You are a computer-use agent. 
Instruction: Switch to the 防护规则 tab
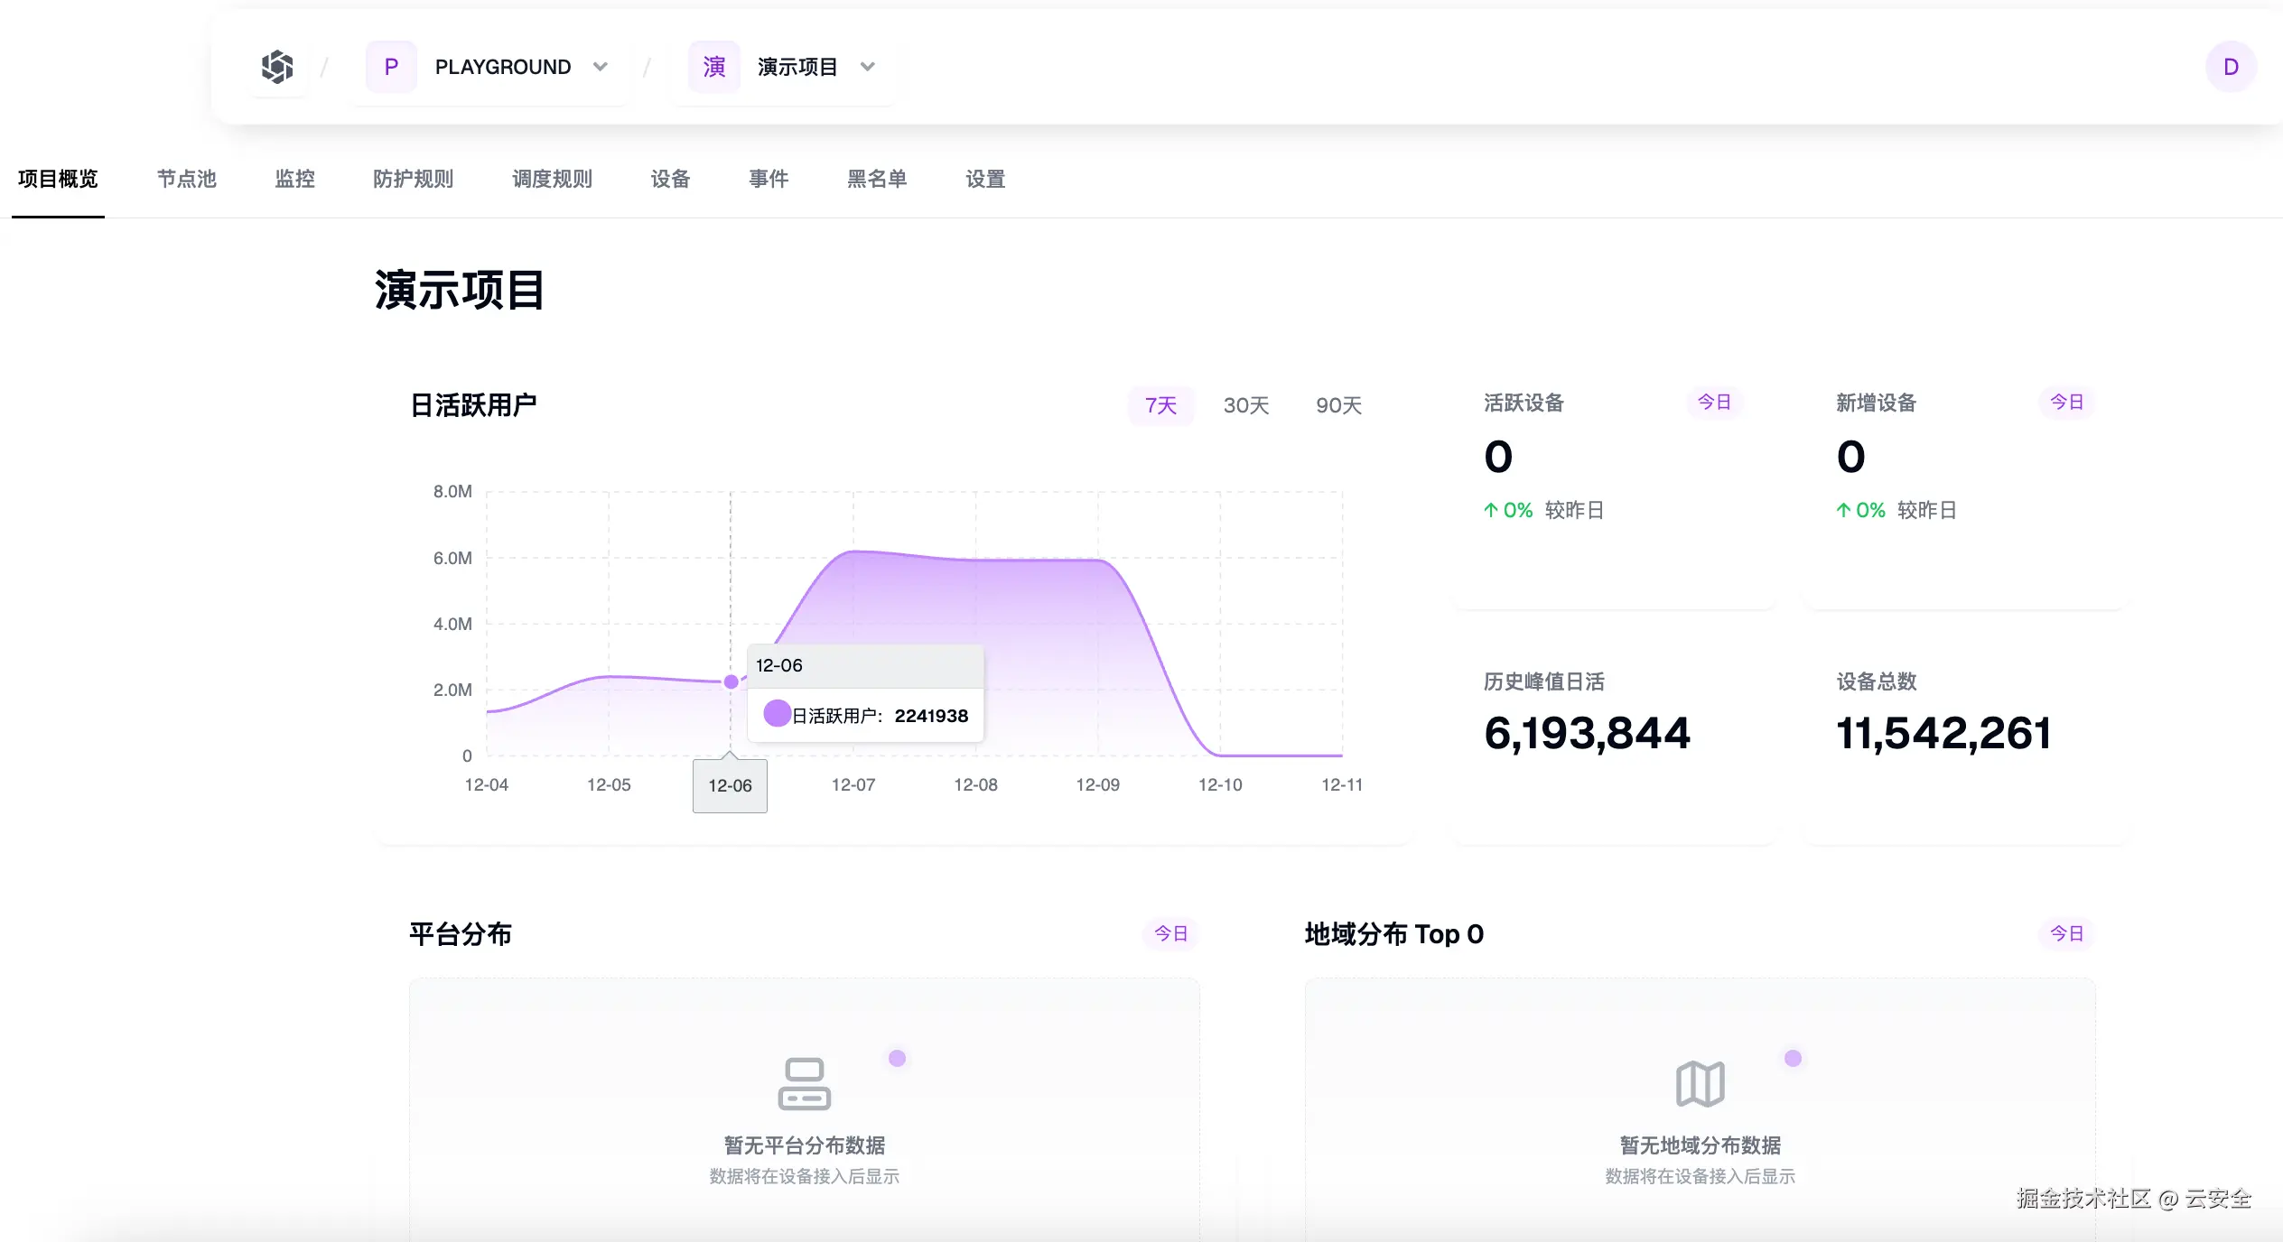(413, 179)
